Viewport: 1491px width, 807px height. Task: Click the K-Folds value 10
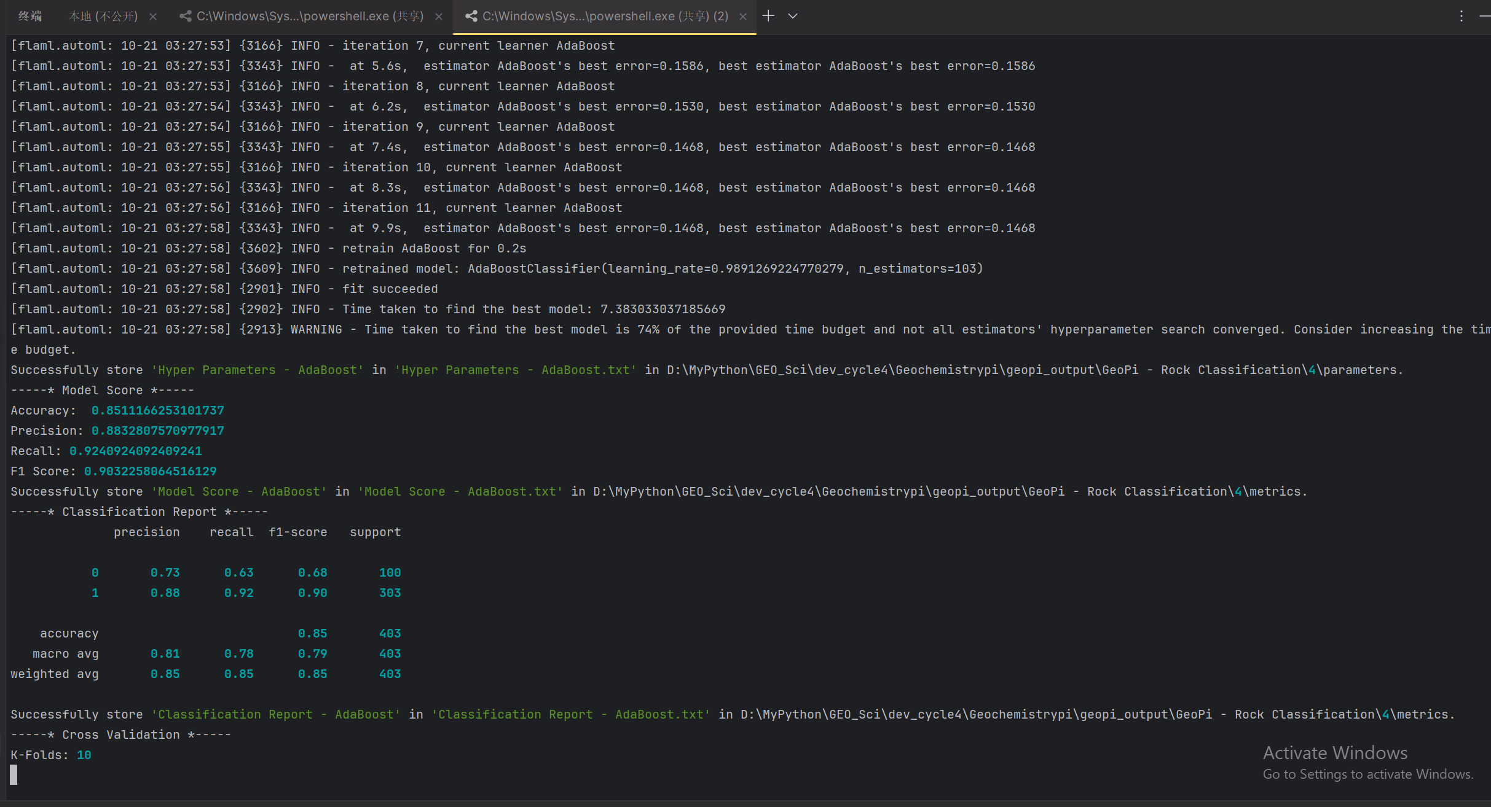[x=84, y=755]
